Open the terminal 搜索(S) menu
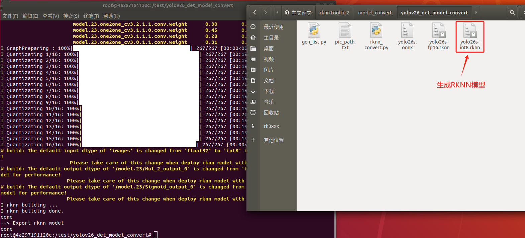The image size is (525, 238). 71,16
